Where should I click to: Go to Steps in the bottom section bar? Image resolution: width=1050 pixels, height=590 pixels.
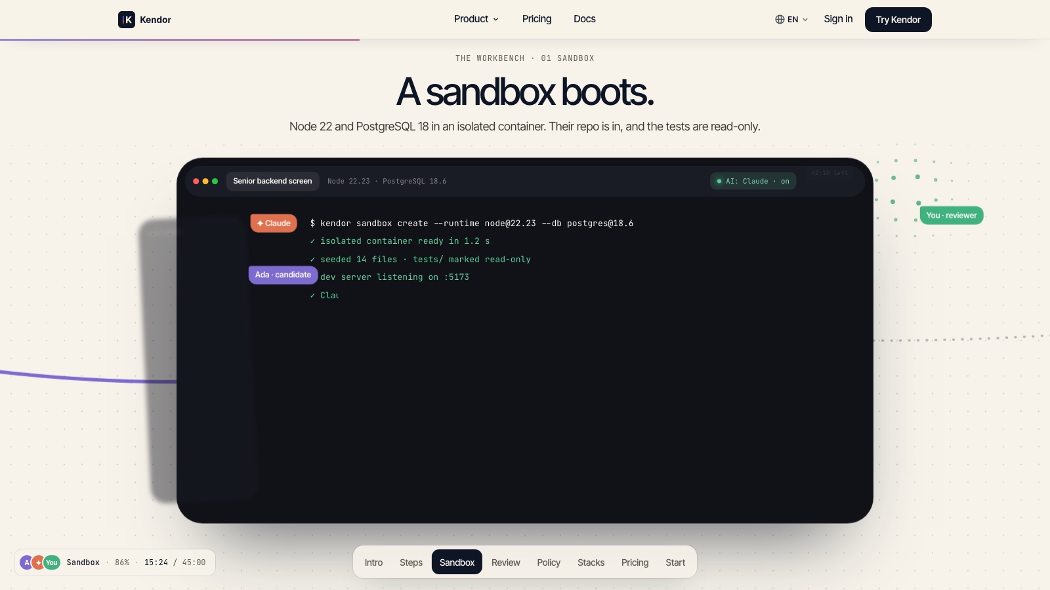click(x=411, y=562)
